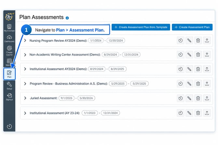Click the 12/30/2024 end date pill
The image size is (218, 145).
pyautogui.click(x=116, y=41)
